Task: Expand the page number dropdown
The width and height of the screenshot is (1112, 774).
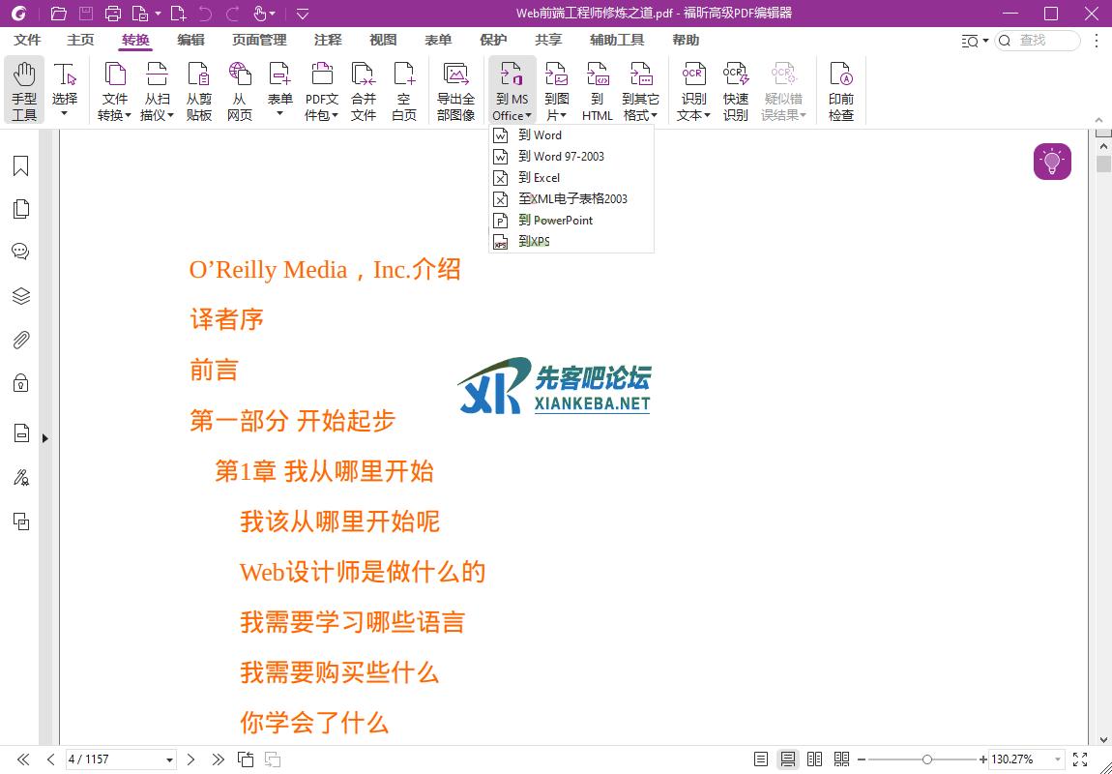Action: (170, 759)
